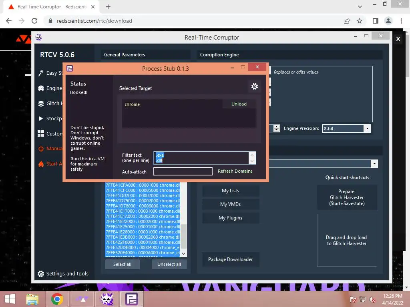Click the volume muted tray icon
The height and width of the screenshot is (307, 410).
point(372,299)
